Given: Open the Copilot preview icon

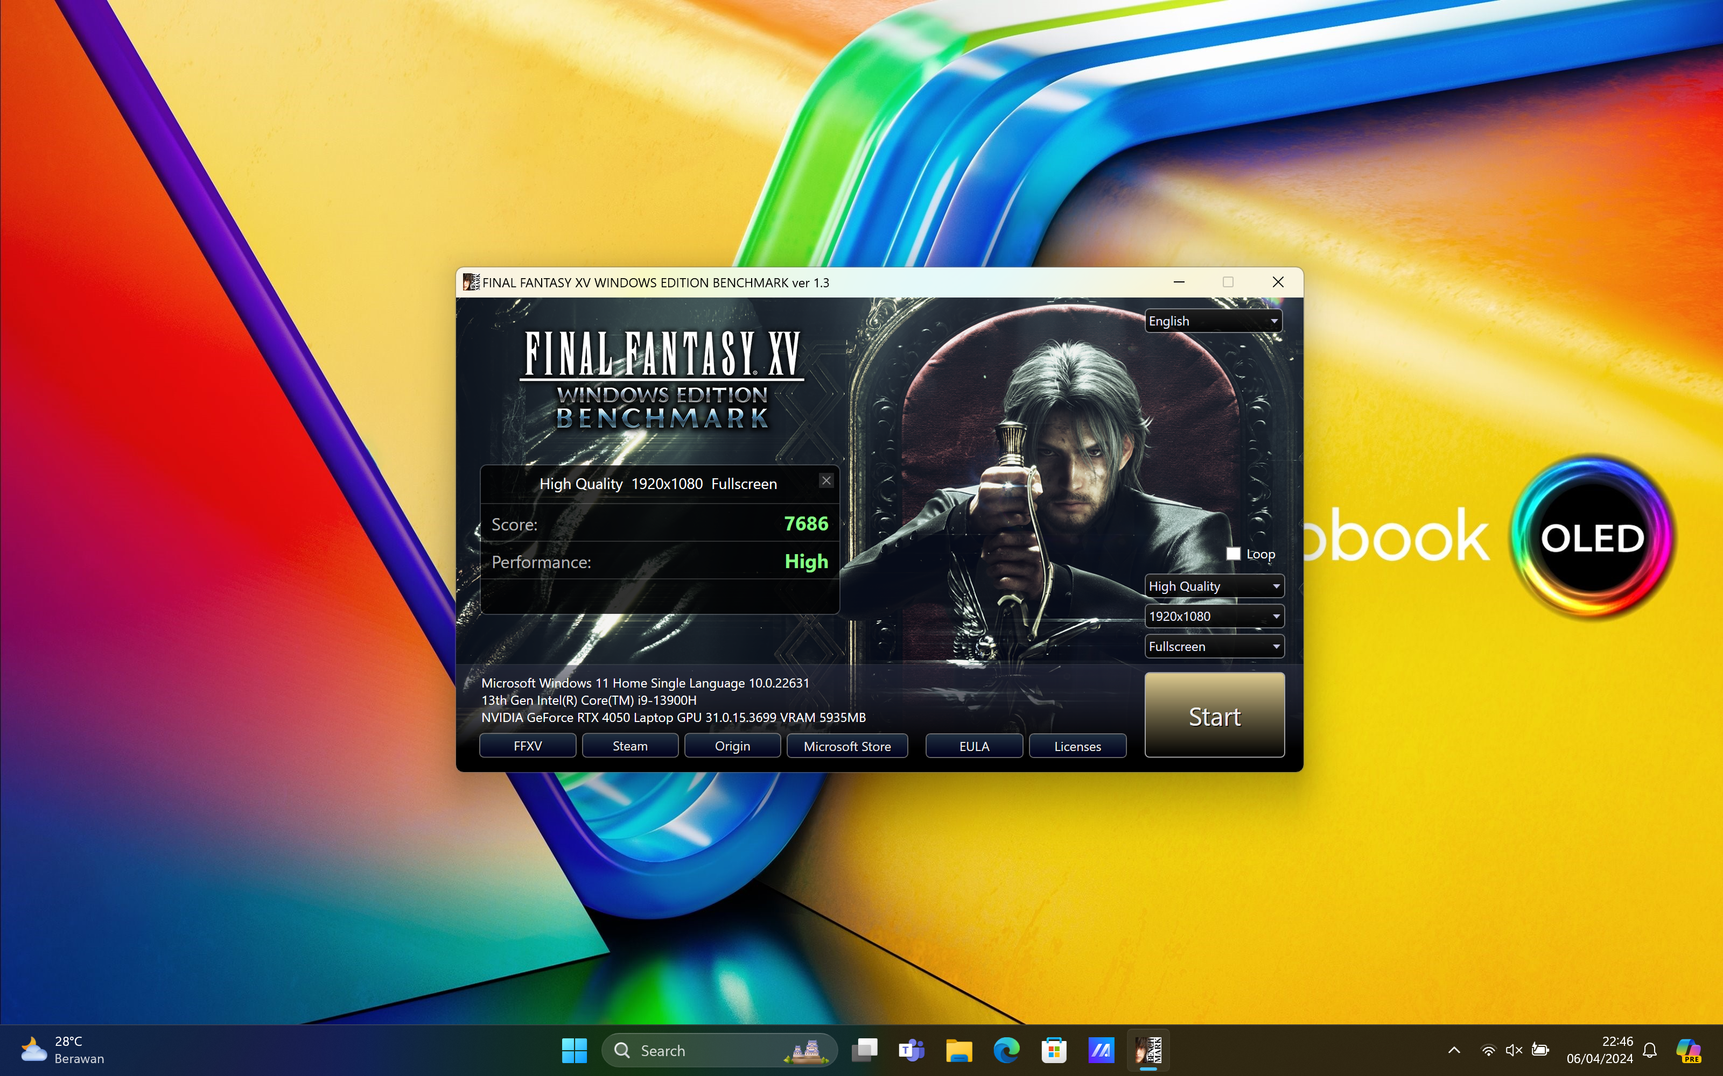Looking at the screenshot, I should pos(1688,1050).
